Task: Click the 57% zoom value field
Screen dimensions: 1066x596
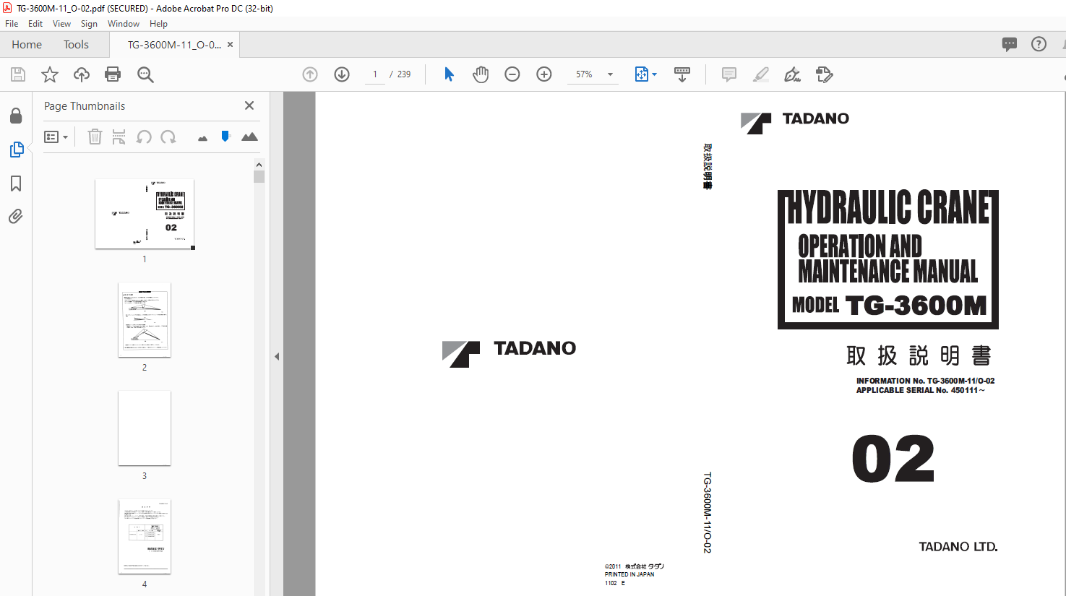Action: click(585, 74)
